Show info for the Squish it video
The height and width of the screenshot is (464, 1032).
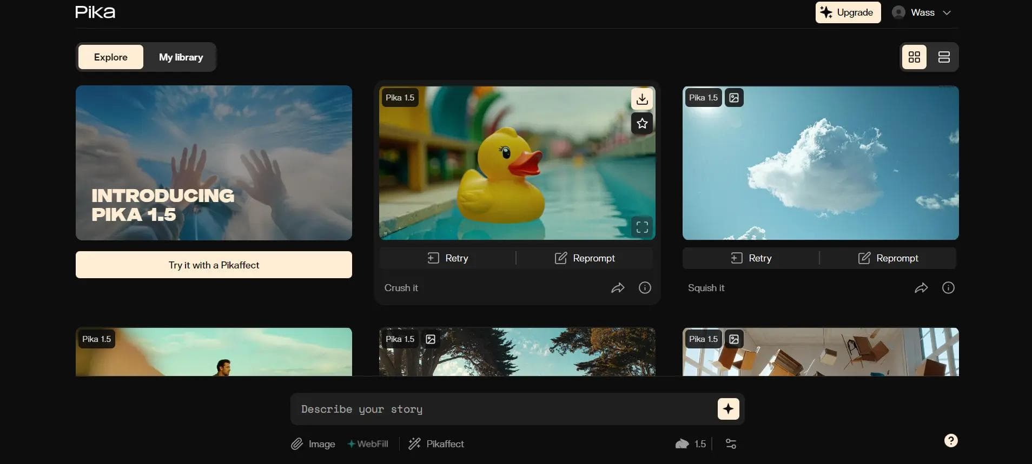(x=948, y=288)
